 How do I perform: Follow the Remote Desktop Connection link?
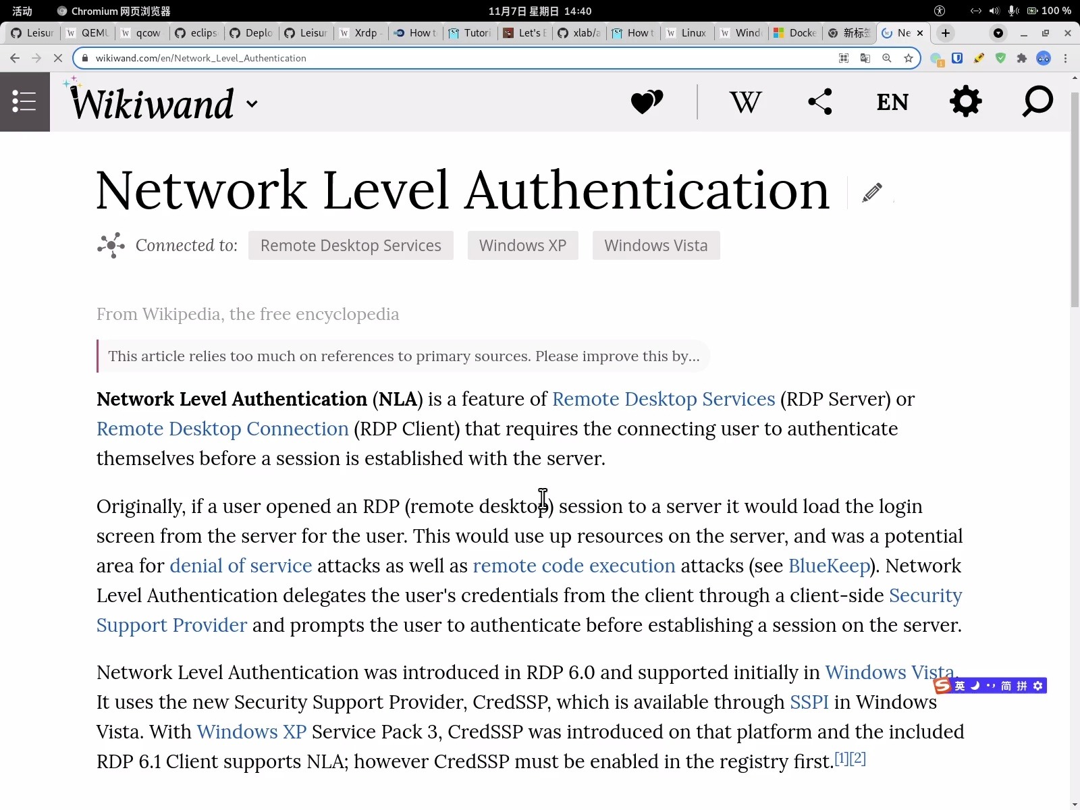point(223,429)
